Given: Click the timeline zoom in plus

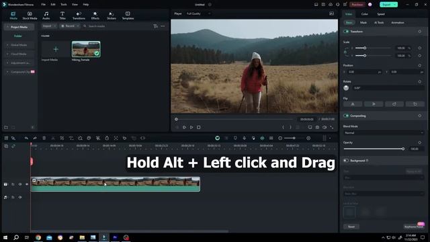Looking at the screenshot, I should 308,138.
